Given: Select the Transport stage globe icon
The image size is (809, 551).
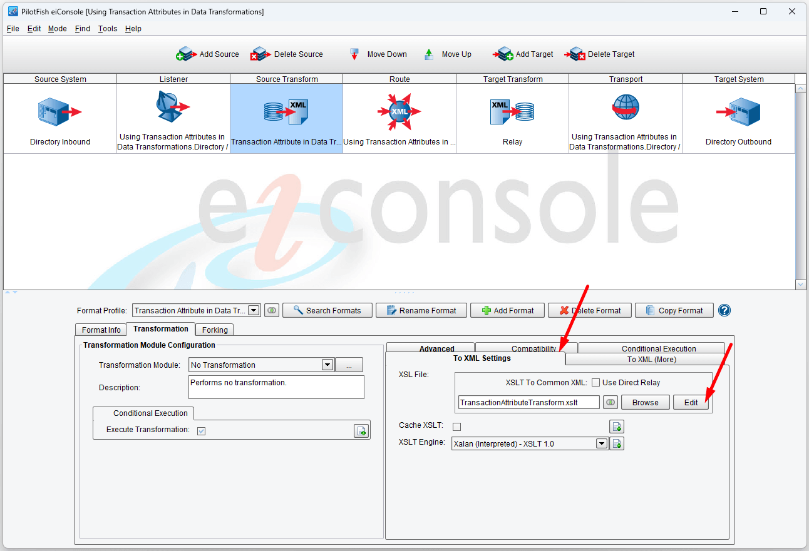Looking at the screenshot, I should (x=626, y=108).
